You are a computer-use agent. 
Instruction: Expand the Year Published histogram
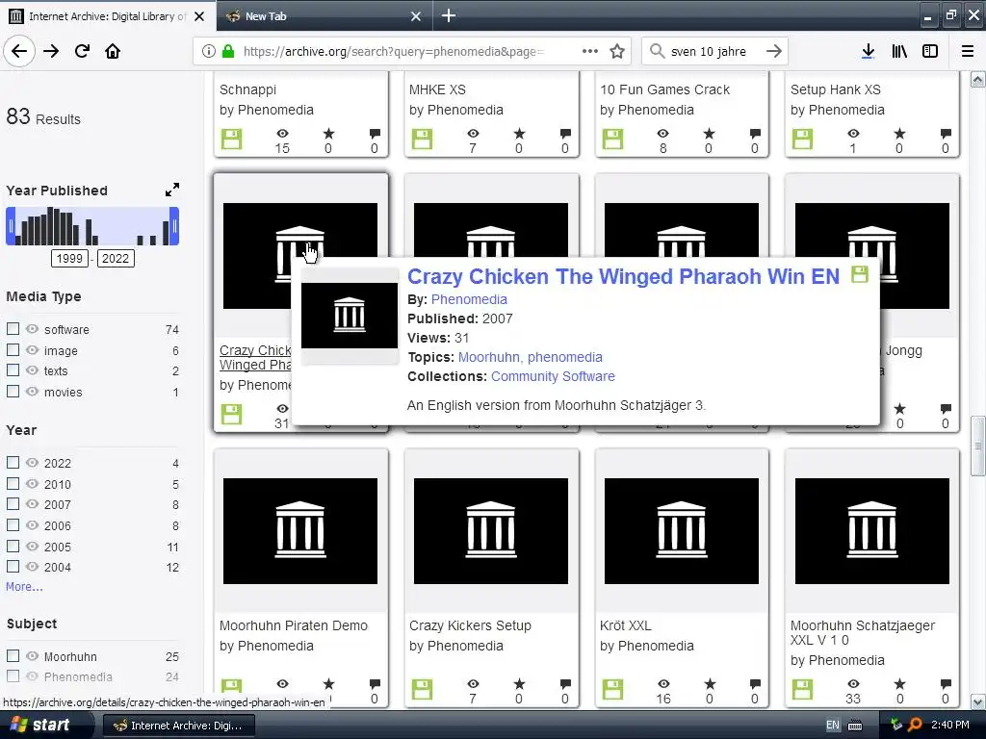[x=171, y=190]
